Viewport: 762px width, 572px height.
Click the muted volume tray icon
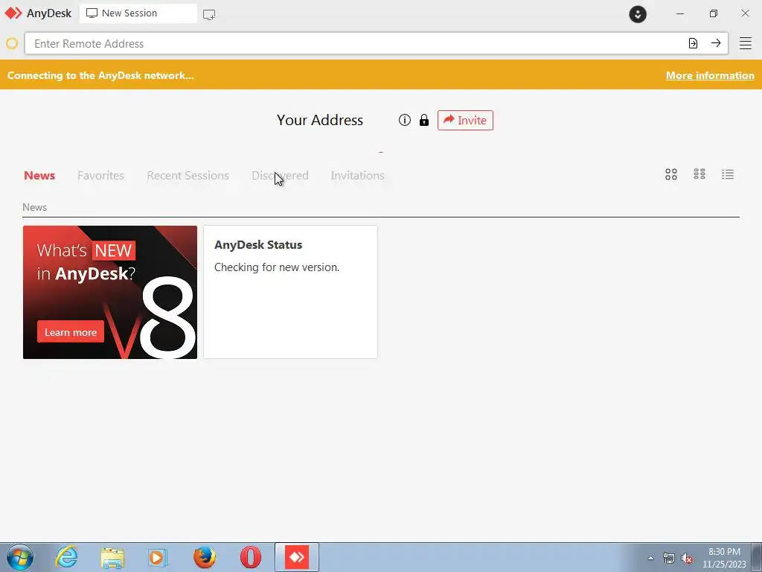click(687, 559)
